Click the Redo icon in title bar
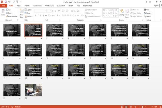 tap(14, 2)
